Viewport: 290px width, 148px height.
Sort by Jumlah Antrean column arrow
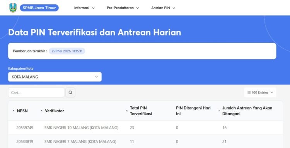219,111
